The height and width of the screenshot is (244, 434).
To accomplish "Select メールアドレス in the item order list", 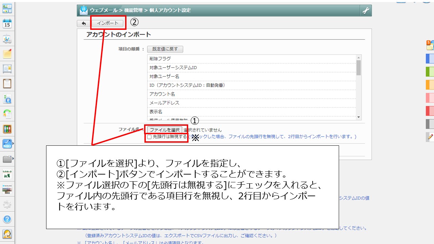I will click(252, 103).
